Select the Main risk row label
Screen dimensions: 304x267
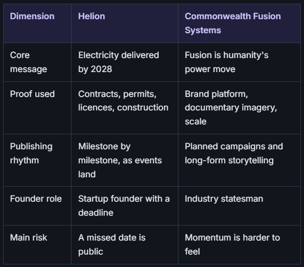[37, 245]
